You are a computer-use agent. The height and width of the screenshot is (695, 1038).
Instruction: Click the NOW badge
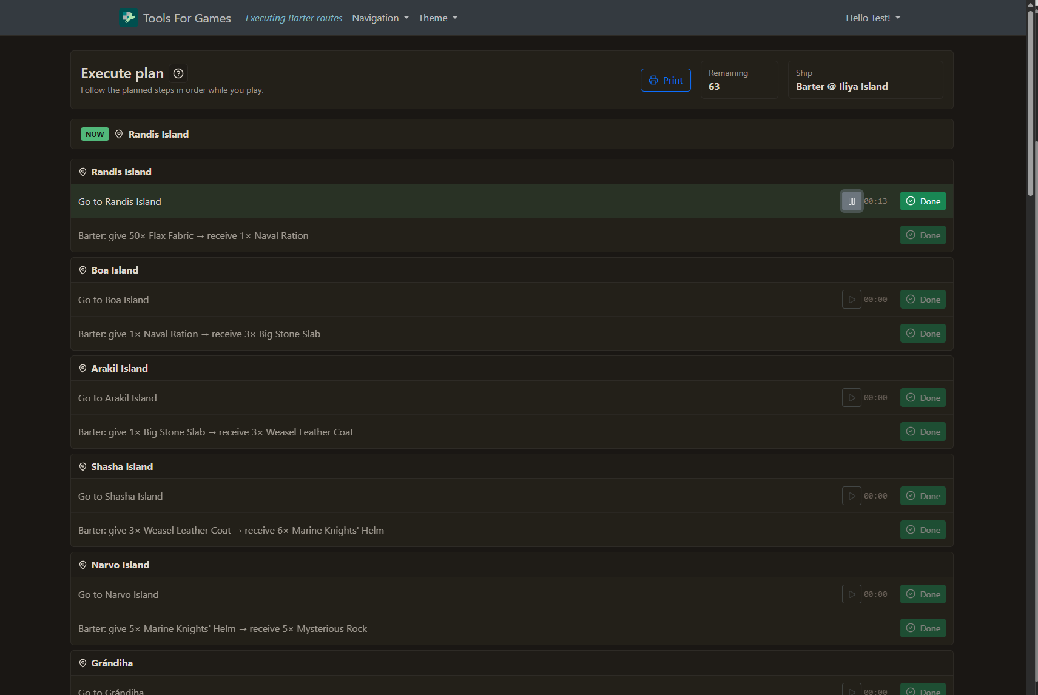coord(95,134)
